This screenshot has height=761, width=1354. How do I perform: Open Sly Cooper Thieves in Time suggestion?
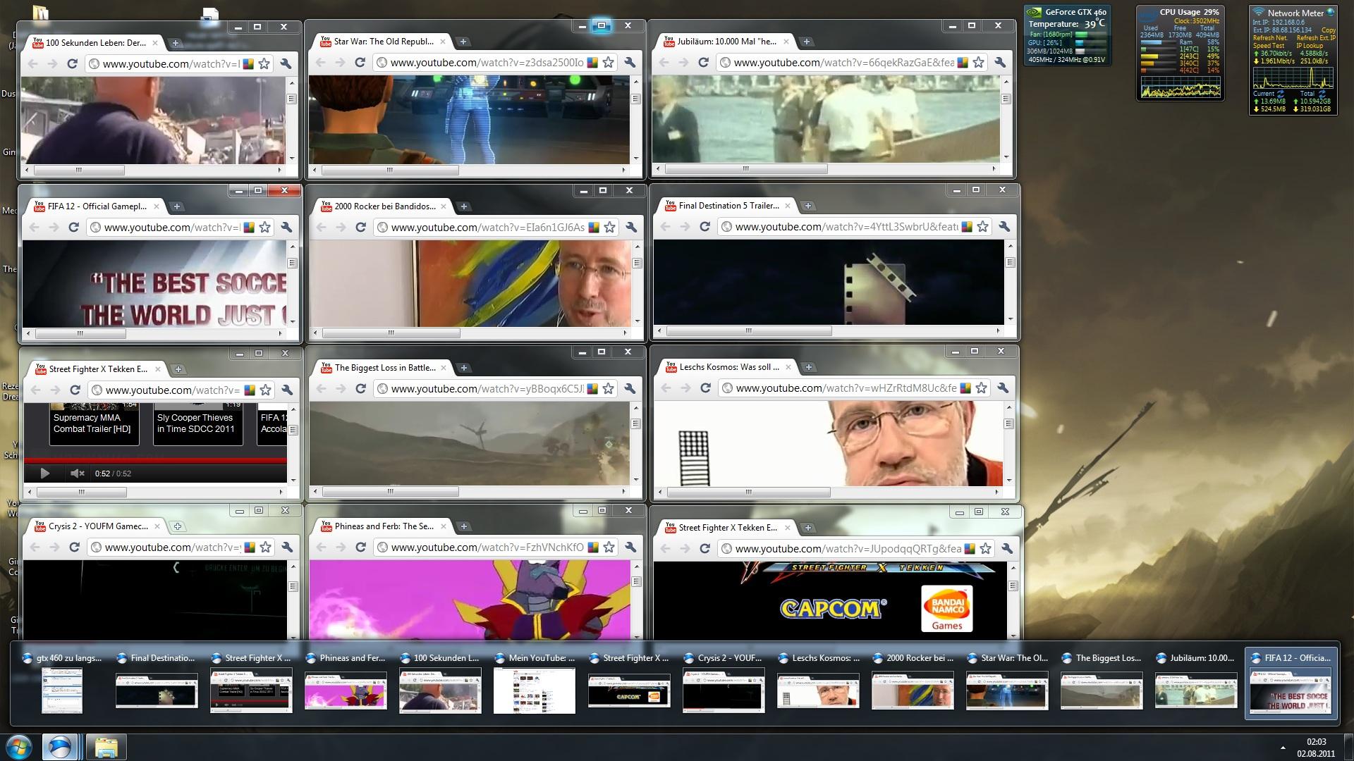click(196, 423)
